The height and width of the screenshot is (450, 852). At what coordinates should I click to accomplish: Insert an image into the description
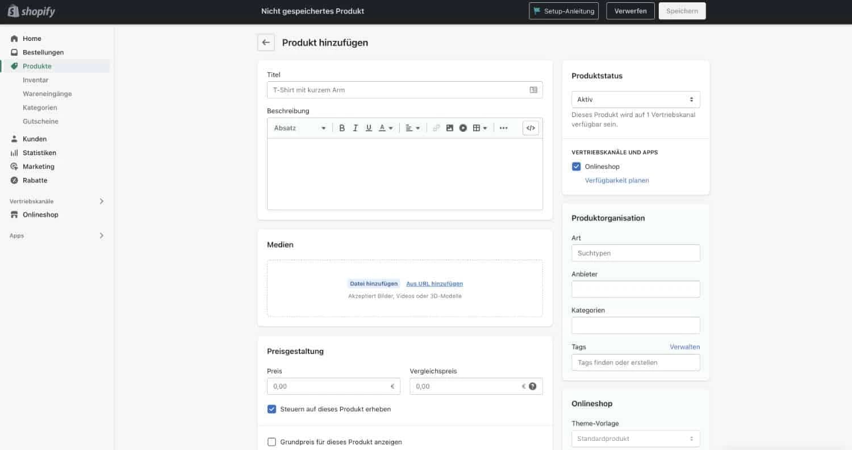click(450, 128)
